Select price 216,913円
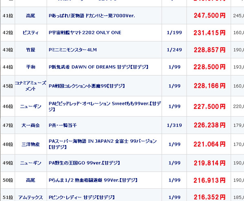This screenshot has height=201, width=244. [x=209, y=180]
